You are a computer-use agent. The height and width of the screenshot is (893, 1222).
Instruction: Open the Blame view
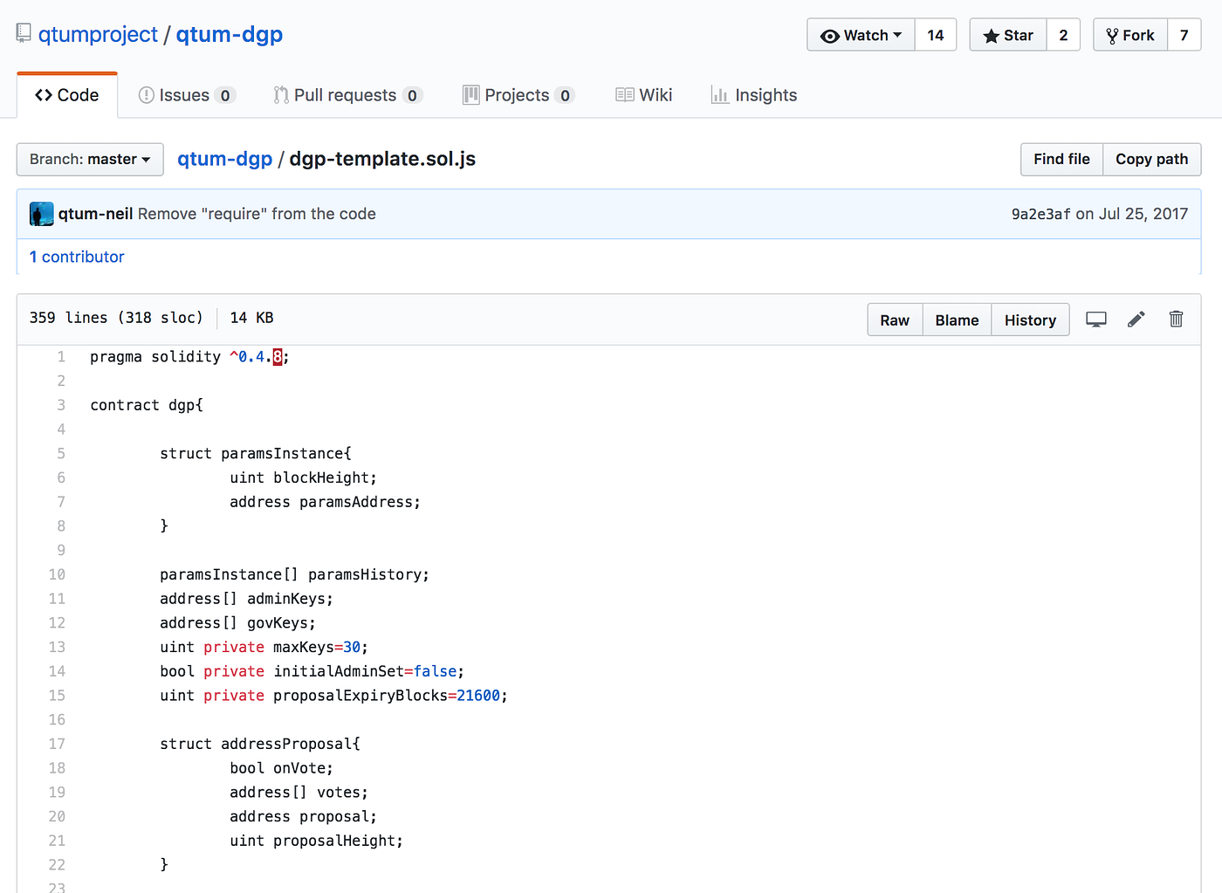tap(957, 320)
